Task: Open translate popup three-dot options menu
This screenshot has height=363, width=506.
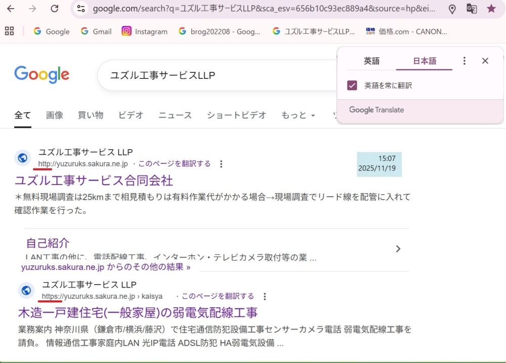Action: pos(465,61)
